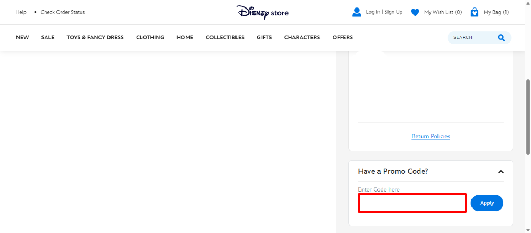Click the Apply promo code button
The width and height of the screenshot is (531, 233).
click(487, 203)
